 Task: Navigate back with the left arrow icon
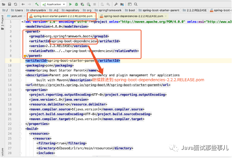23,4
